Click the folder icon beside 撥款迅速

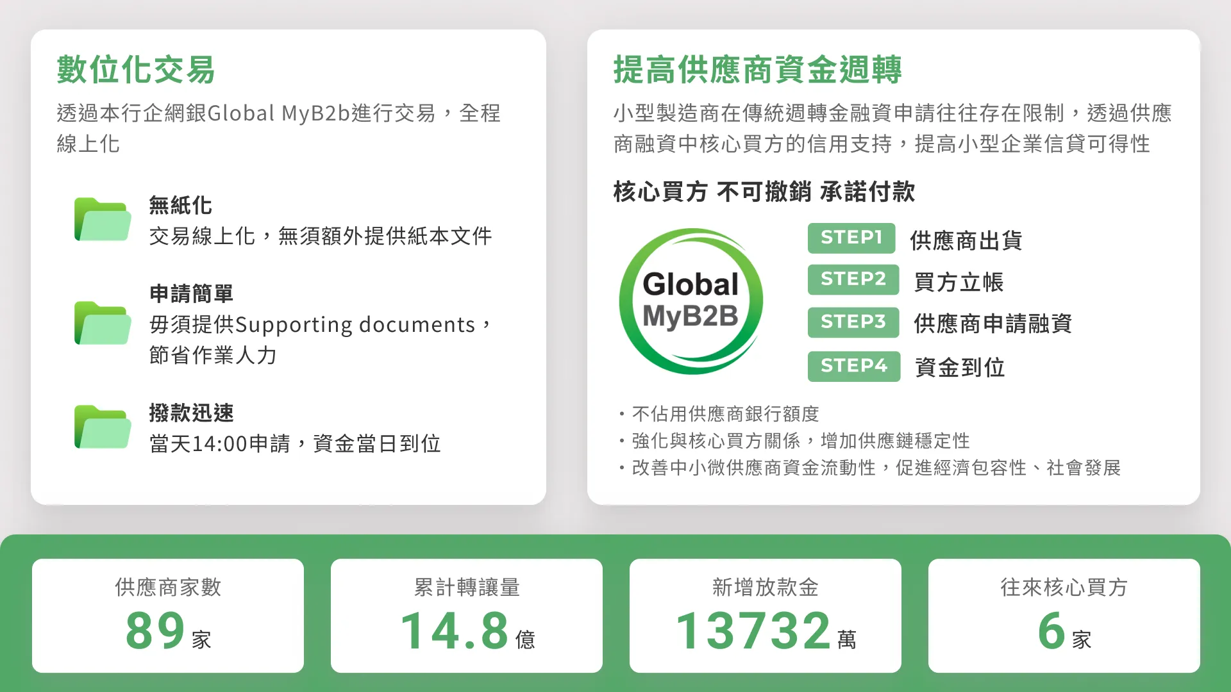point(103,427)
